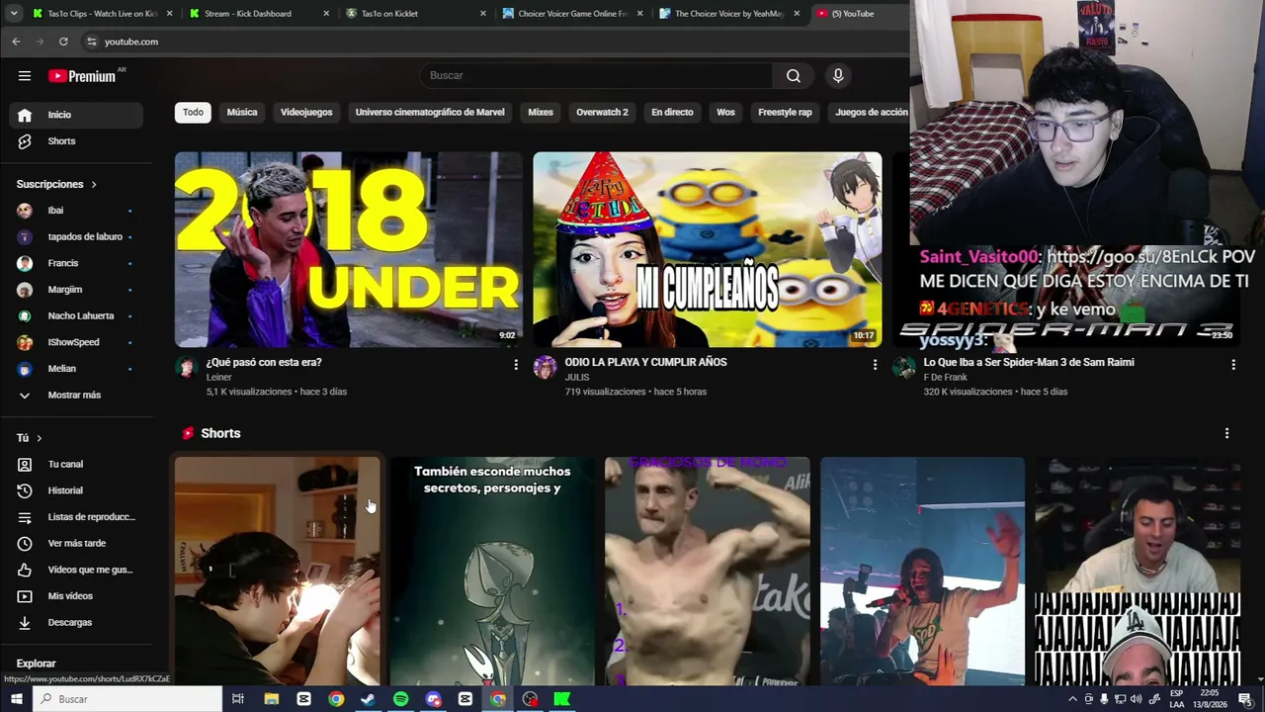
Task: Open Descargas in sidebar
Action: pyautogui.click(x=76, y=622)
